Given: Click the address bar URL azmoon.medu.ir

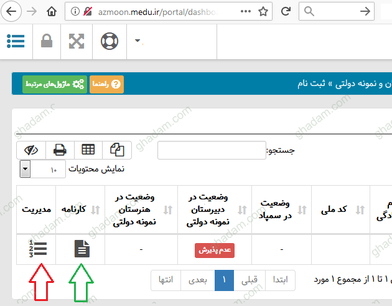Looking at the screenshot, I should pos(157,12).
